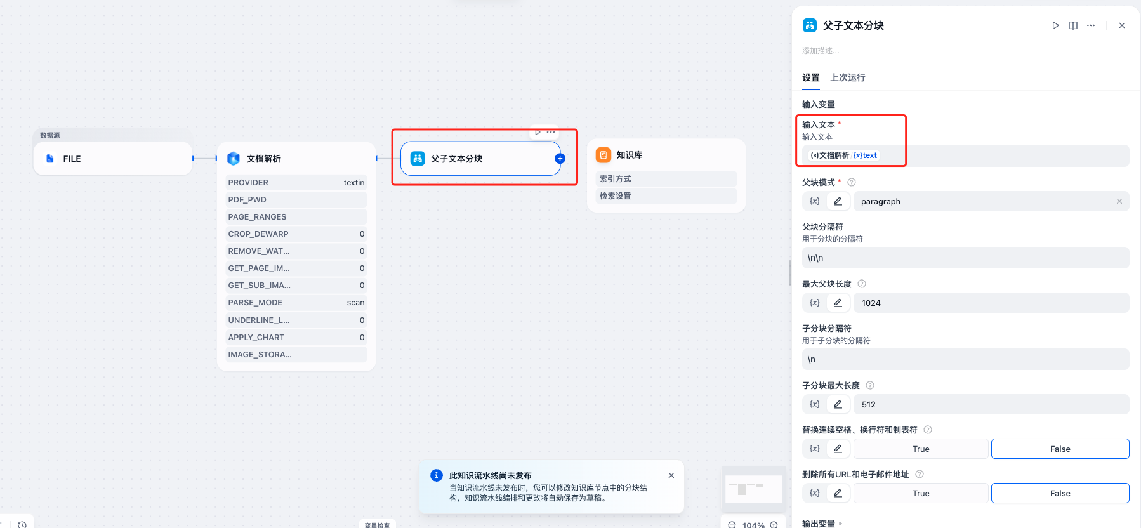Edit the 子分块分隔符 field \n
This screenshot has width=1141, height=528.
click(966, 359)
